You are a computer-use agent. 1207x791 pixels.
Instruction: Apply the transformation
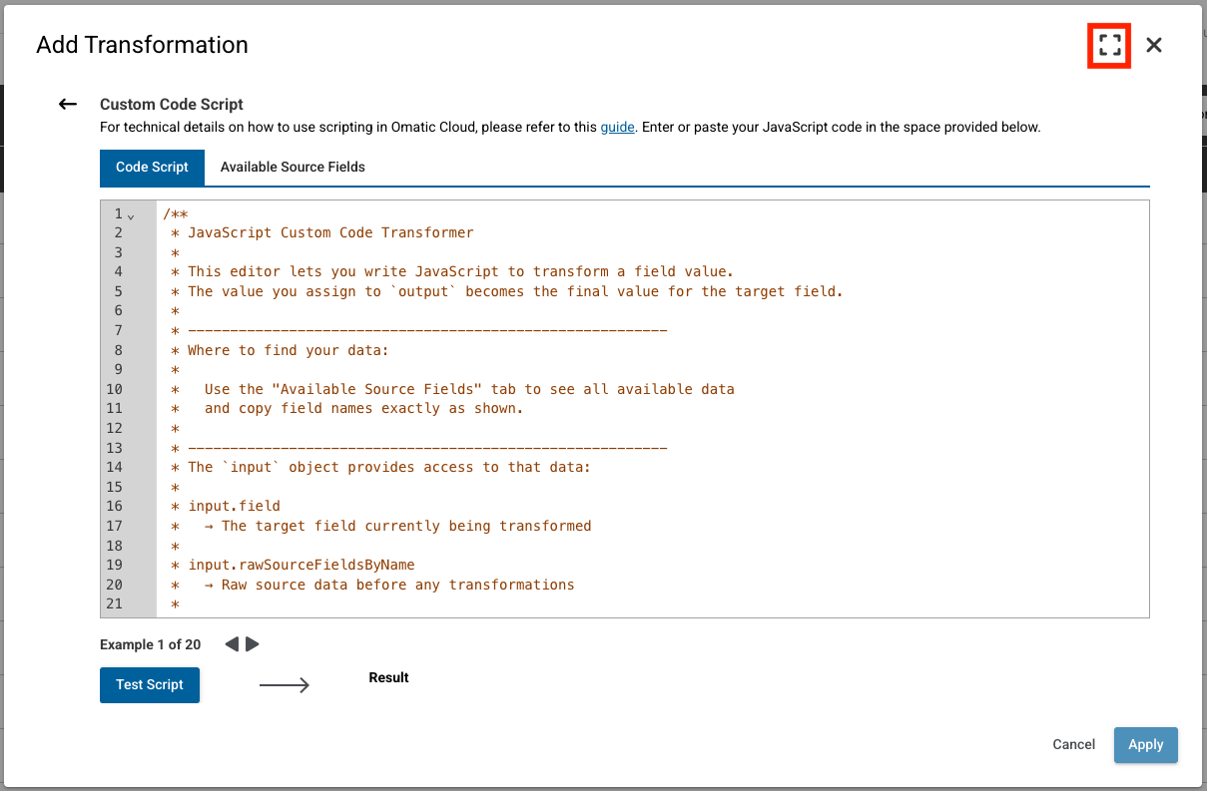pyautogui.click(x=1146, y=745)
